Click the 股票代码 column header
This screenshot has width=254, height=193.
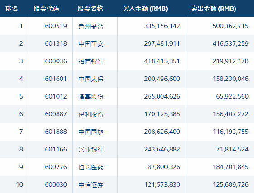click(x=47, y=9)
